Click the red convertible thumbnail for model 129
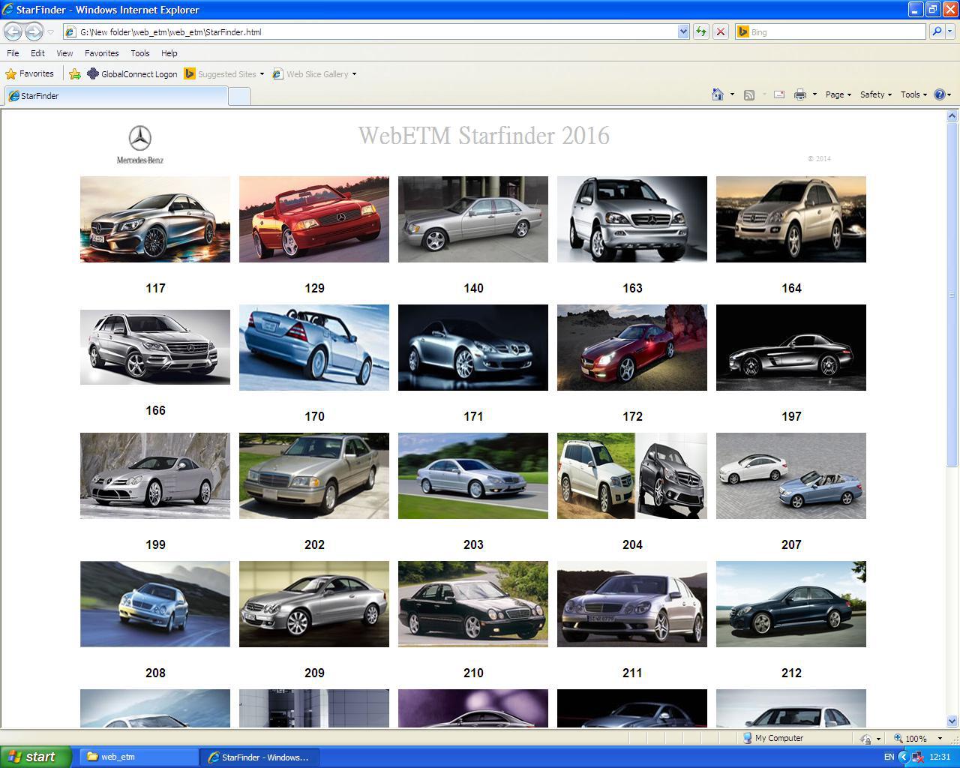The image size is (960, 768). 314,219
